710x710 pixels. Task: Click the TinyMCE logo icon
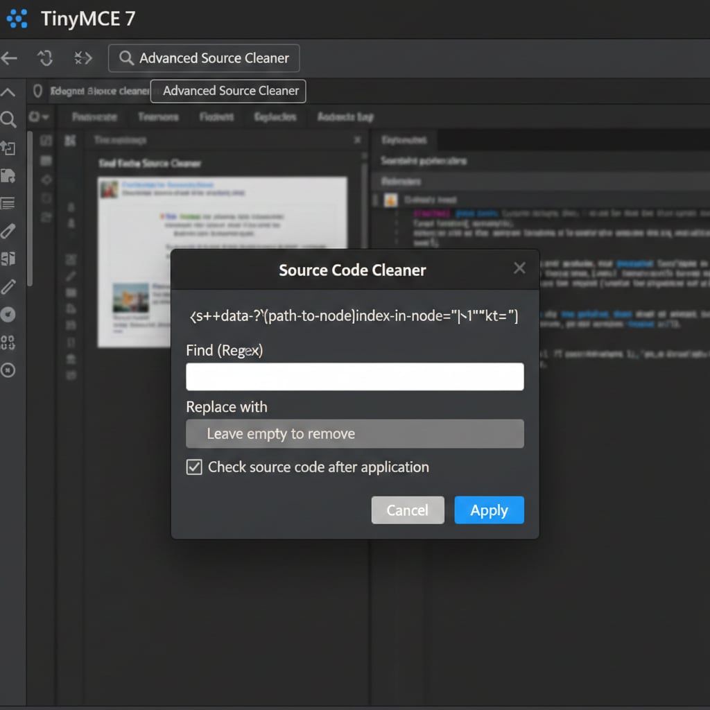[x=17, y=19]
